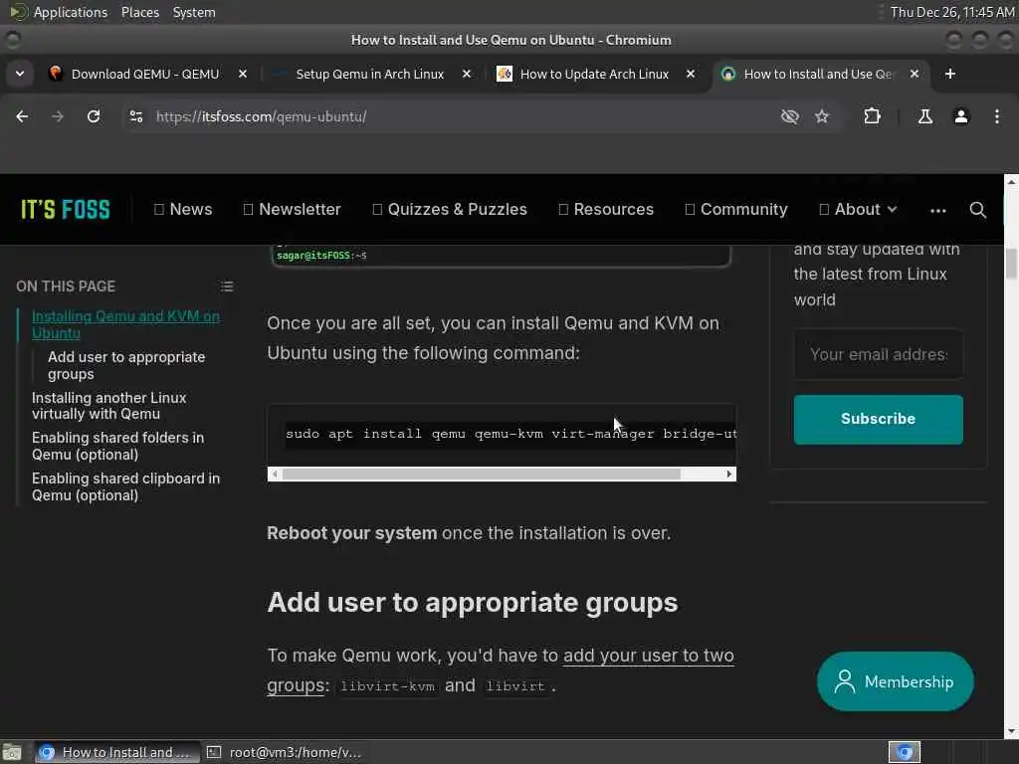Click the code block horizontal scrollbar thumb

pyautogui.click(x=482, y=474)
